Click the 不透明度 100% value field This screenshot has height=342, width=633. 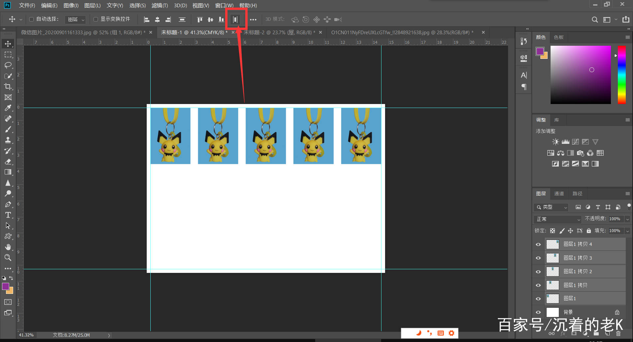click(x=616, y=219)
